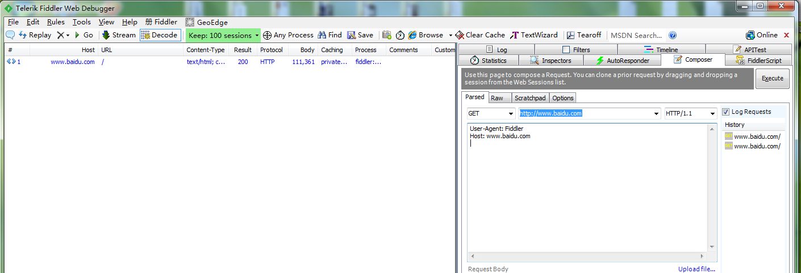The width and height of the screenshot is (801, 273).
Task: Replay the selected session
Action: pyautogui.click(x=35, y=35)
